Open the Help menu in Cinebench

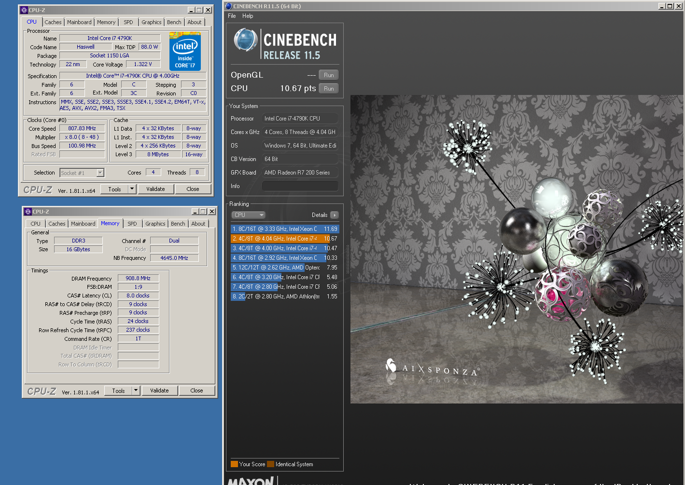(x=248, y=16)
